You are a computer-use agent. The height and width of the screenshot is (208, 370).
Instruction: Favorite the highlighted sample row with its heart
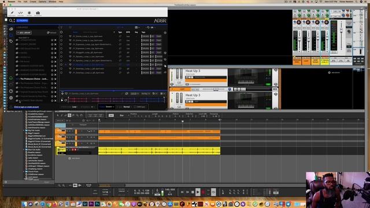tap(70, 65)
